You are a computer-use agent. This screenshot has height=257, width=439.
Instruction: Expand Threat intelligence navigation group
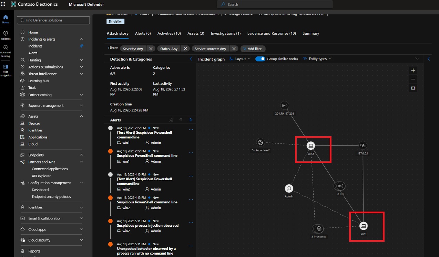pyautogui.click(x=81, y=74)
